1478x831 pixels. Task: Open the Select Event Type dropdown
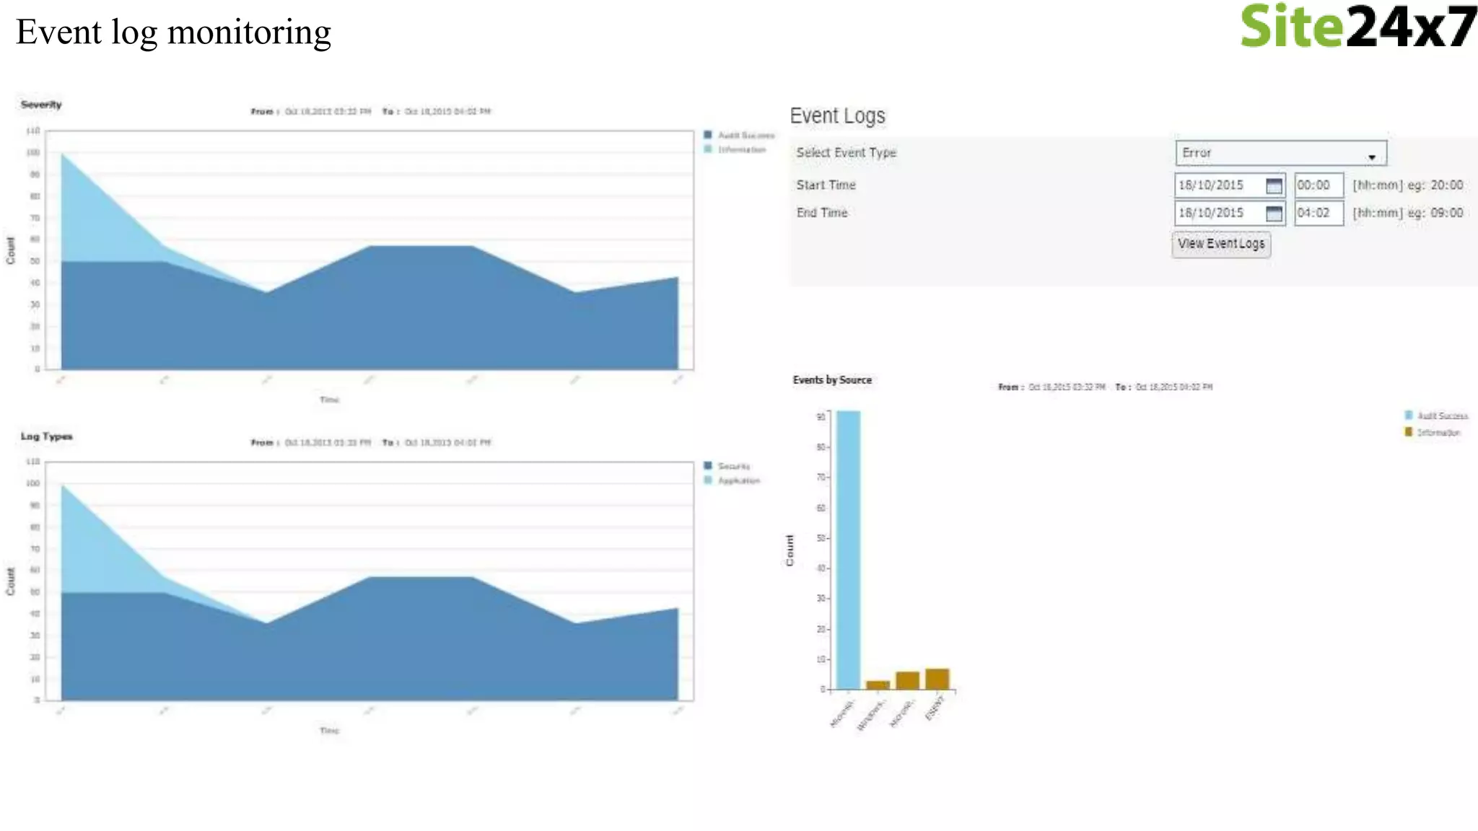(1280, 153)
